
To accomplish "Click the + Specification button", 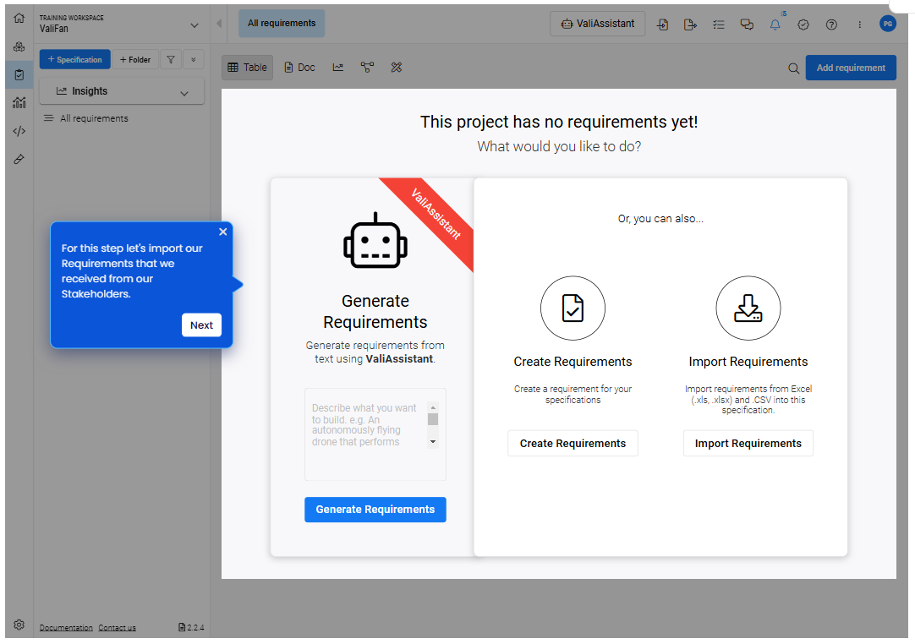I will [x=74, y=59].
